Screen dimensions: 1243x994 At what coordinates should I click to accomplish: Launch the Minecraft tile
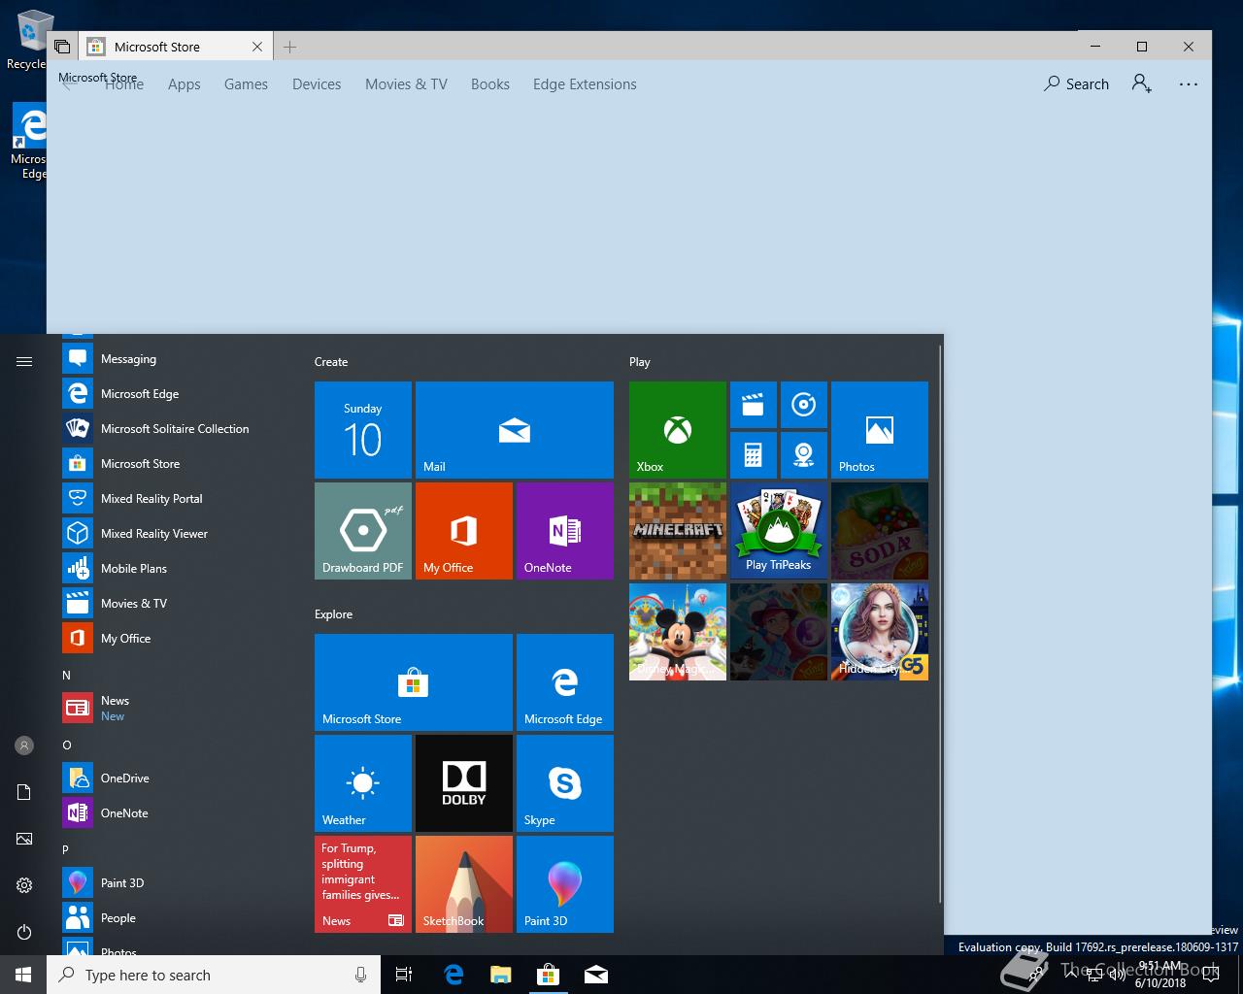(x=678, y=530)
